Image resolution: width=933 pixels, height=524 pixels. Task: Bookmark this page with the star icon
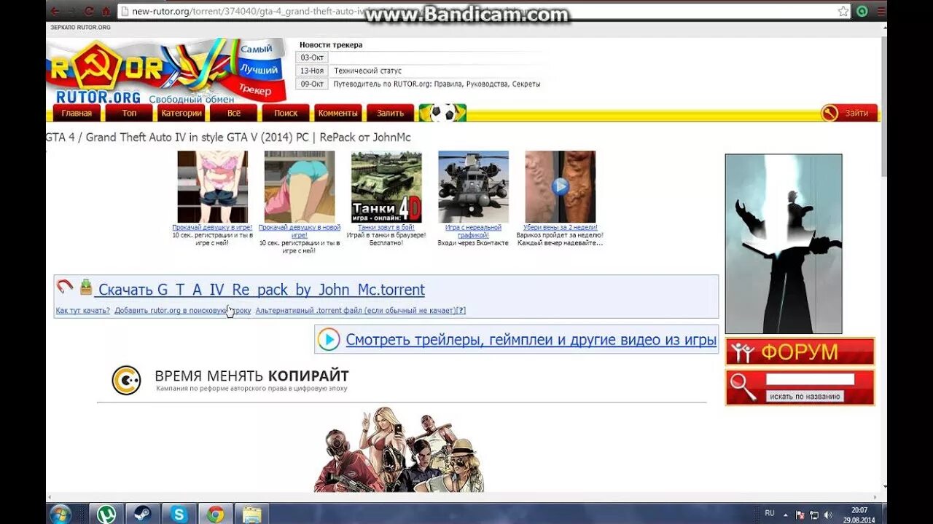[843, 11]
